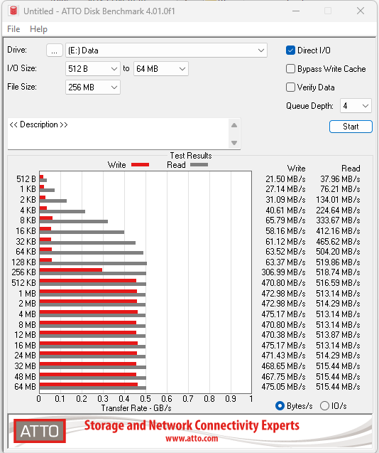Screen dimensions: 379x453
Task: Click the write value 65.79 MB/s
Action: coord(285,220)
